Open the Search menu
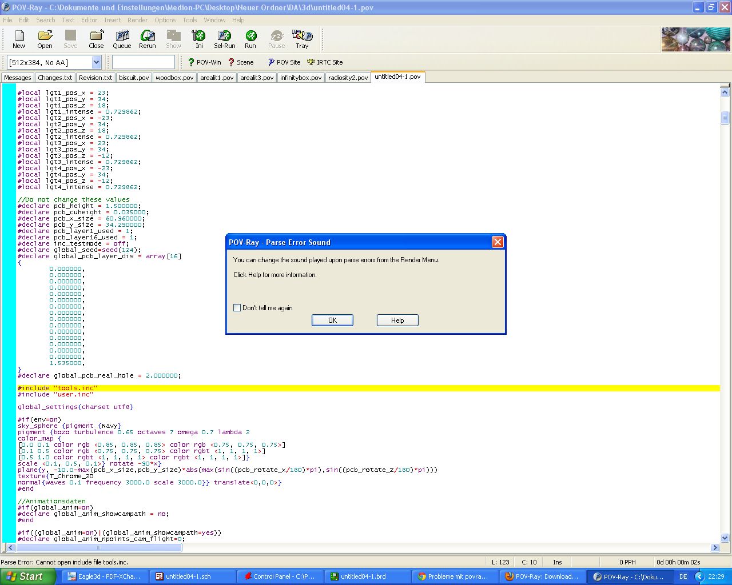Viewport: 732px width, 585px height. point(46,20)
